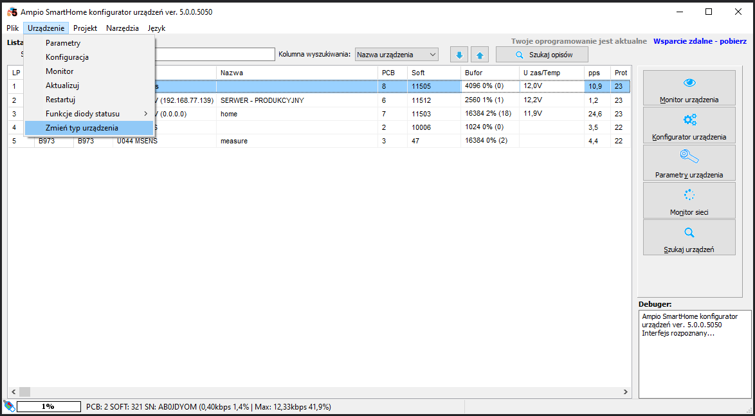Sort by the Bufor column header
This screenshot has height=416, width=755.
point(490,72)
